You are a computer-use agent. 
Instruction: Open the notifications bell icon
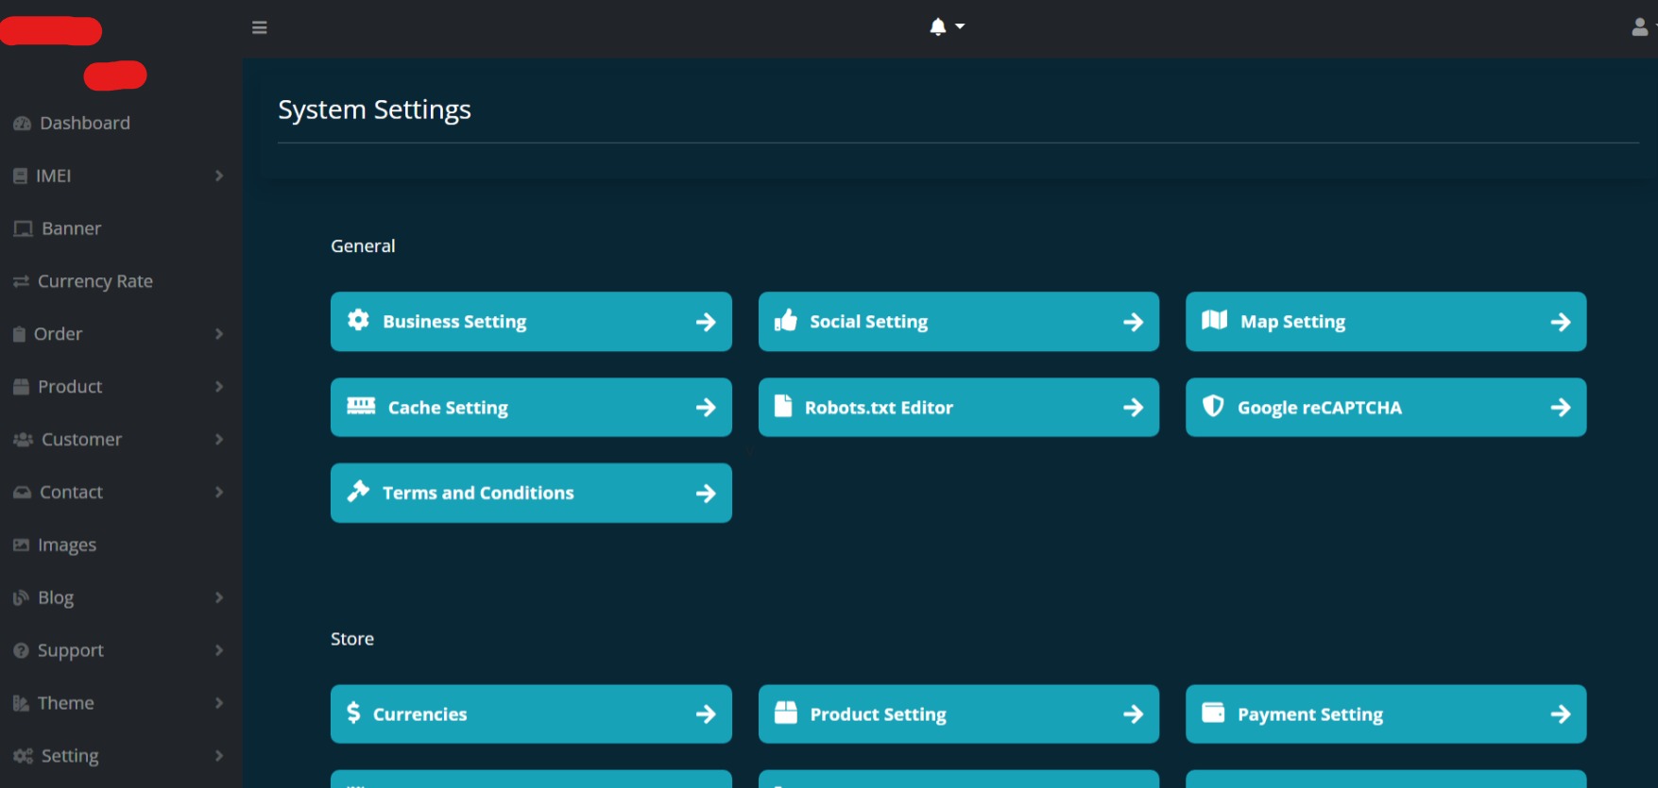click(x=938, y=26)
